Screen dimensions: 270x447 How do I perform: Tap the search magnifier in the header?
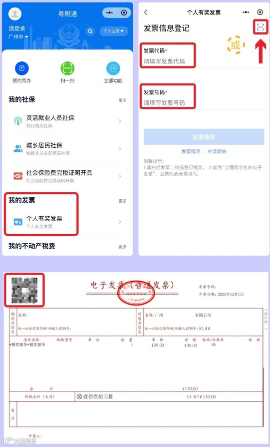(90, 31)
